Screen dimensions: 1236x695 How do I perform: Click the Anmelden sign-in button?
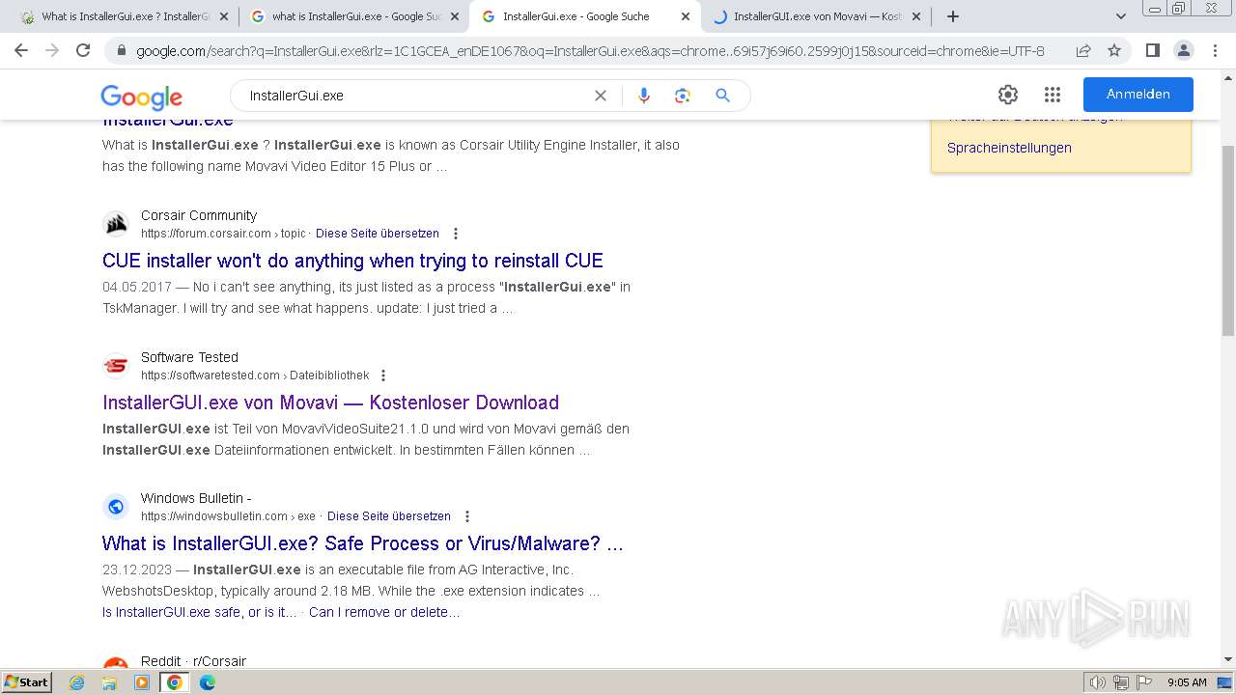pos(1138,95)
